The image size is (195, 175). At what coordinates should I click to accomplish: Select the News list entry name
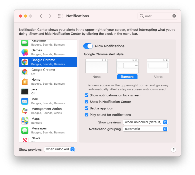[x=36, y=138]
